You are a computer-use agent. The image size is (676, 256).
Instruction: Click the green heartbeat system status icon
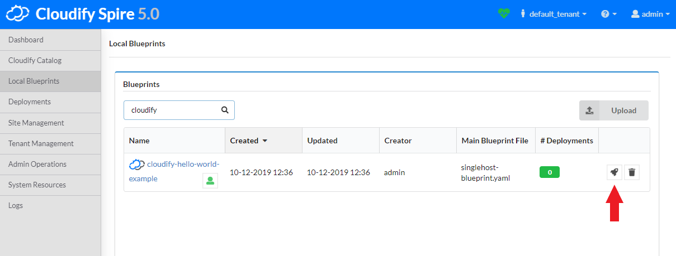504,14
